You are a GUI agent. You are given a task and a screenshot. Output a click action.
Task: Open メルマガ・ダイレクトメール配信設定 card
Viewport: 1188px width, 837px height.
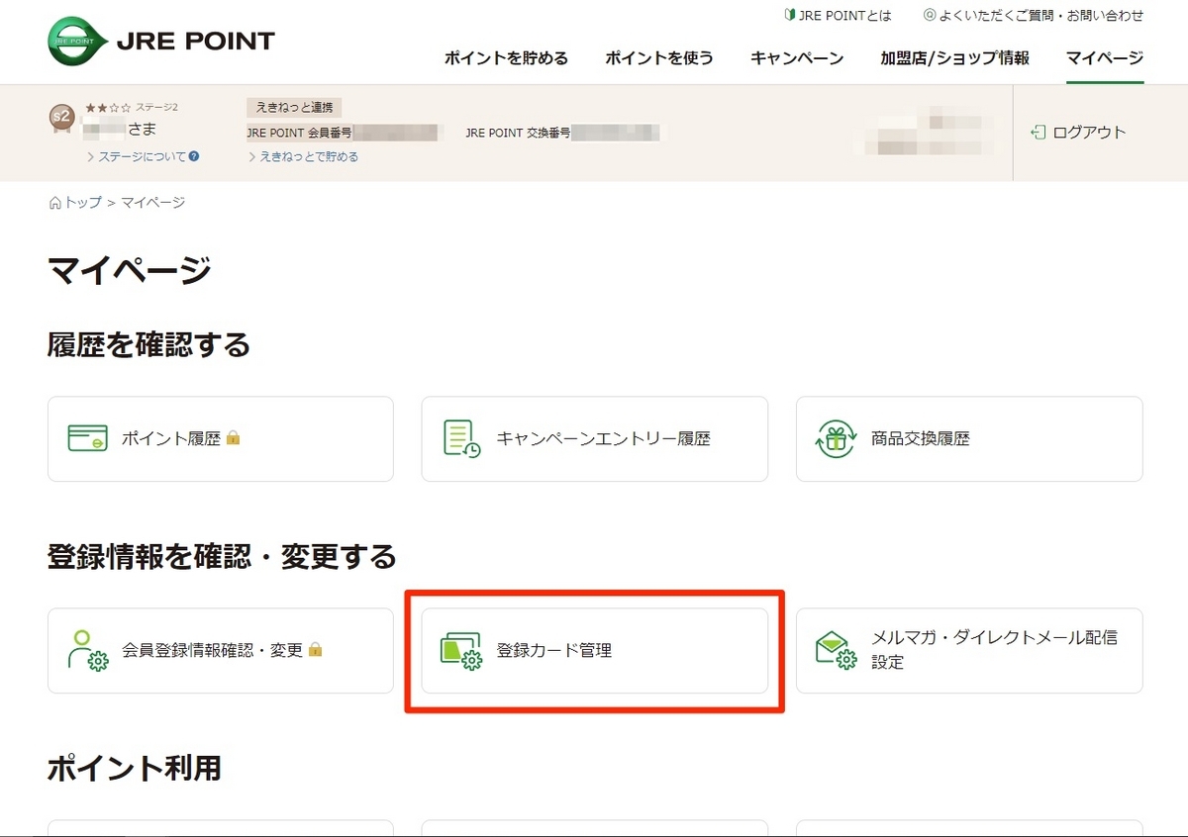[x=969, y=650]
